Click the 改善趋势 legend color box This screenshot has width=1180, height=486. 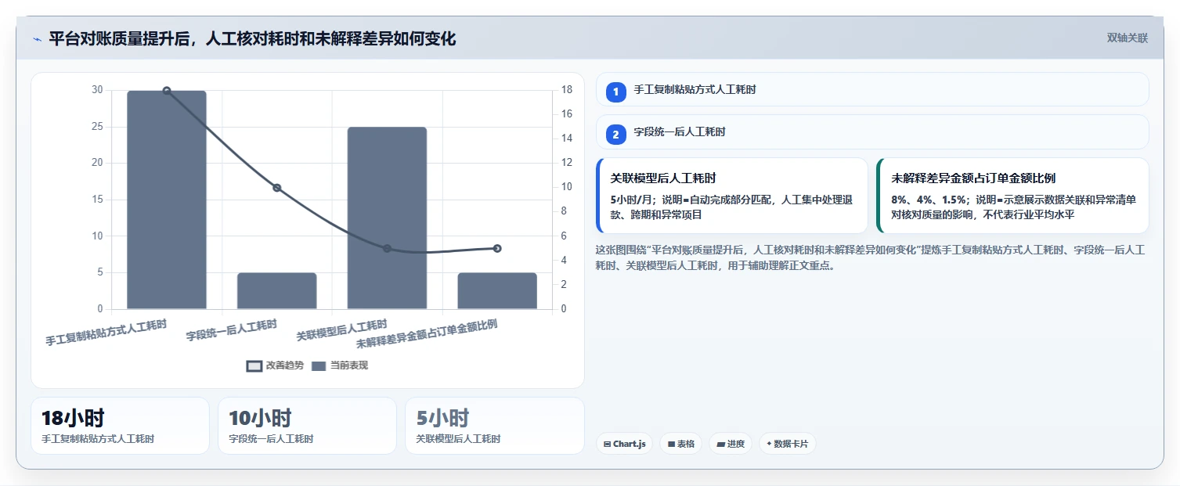tap(254, 365)
